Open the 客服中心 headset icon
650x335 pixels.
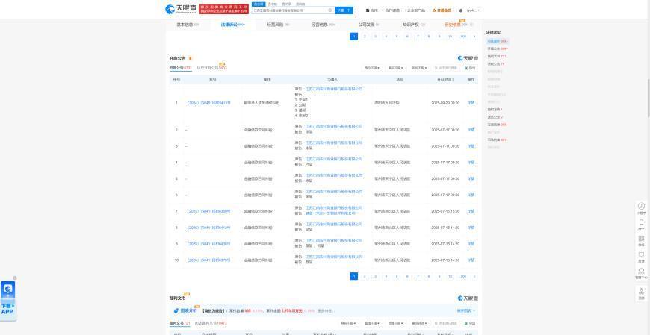(x=641, y=273)
